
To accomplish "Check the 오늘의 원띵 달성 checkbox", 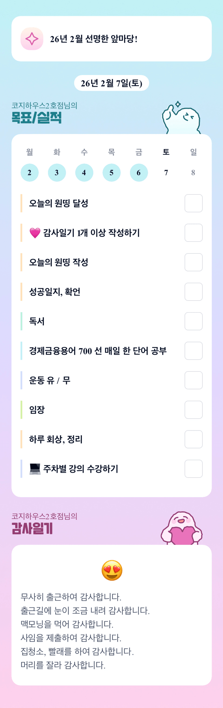I will point(193,203).
